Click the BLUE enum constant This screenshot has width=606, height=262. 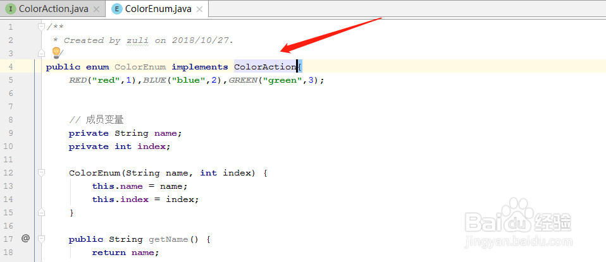154,80
